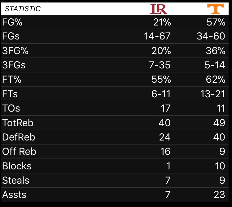Select the TotReb row label

click(x=18, y=123)
